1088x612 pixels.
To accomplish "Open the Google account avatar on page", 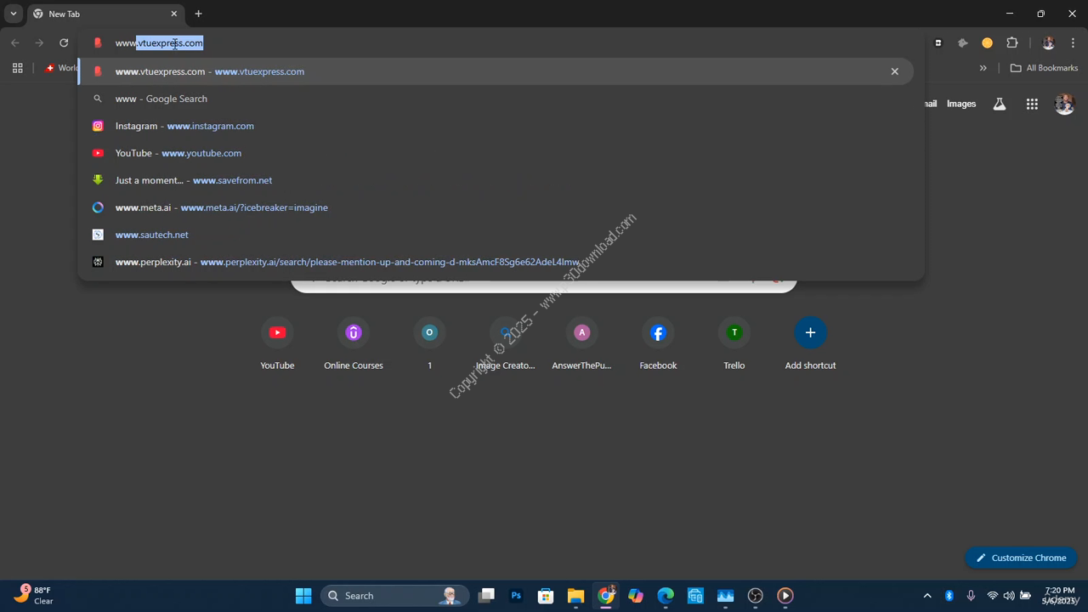I will pos(1064,104).
